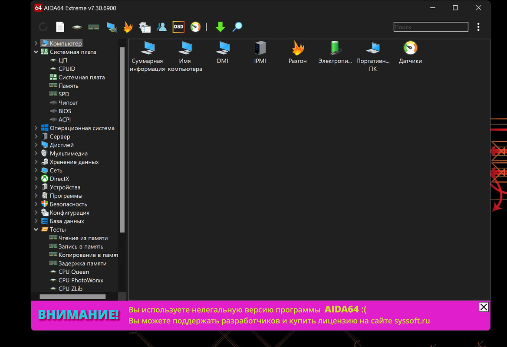Open Суммарная информация icon
This screenshot has height=347, width=507.
click(148, 56)
